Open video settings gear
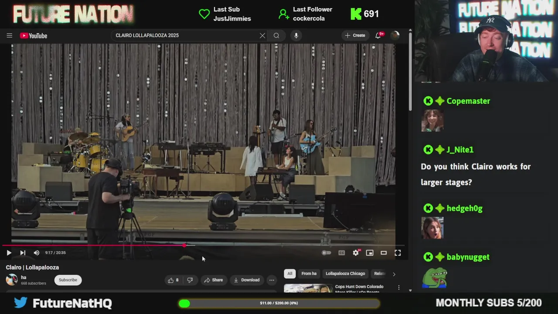Image resolution: width=558 pixels, height=314 pixels. 356,253
